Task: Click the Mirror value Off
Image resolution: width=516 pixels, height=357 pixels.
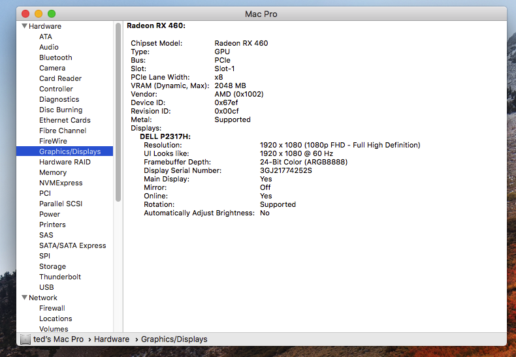Action: (x=265, y=187)
